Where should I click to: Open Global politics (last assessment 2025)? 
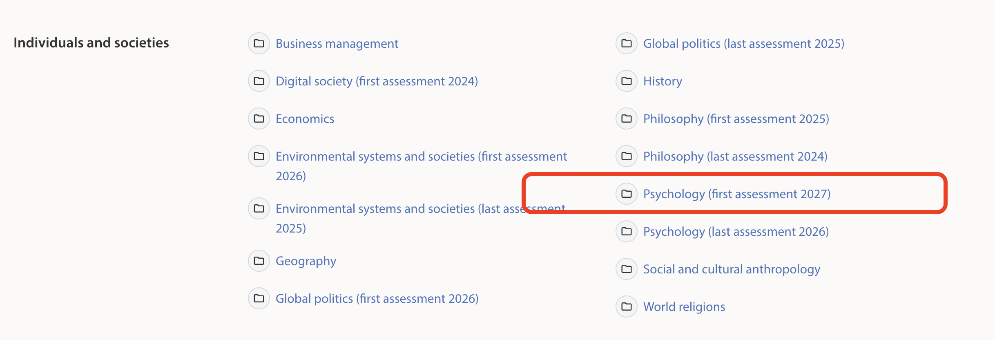pos(743,44)
